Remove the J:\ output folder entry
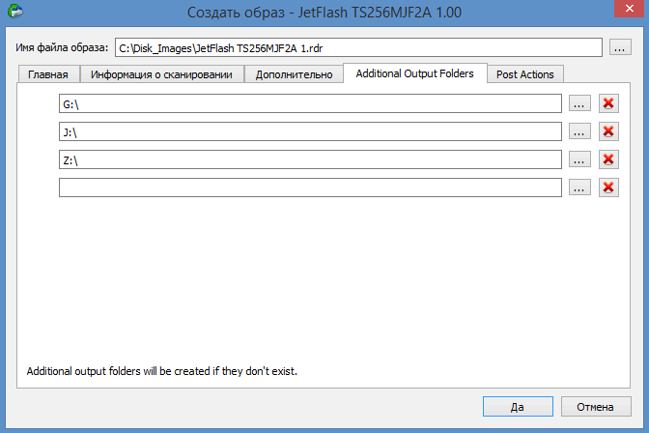 tap(608, 131)
